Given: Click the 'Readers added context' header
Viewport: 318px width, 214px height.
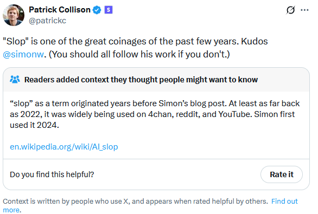Looking at the screenshot, I should (x=141, y=80).
